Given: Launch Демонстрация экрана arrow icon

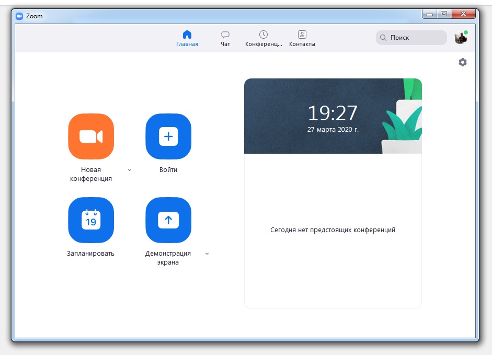Looking at the screenshot, I should click(168, 220).
